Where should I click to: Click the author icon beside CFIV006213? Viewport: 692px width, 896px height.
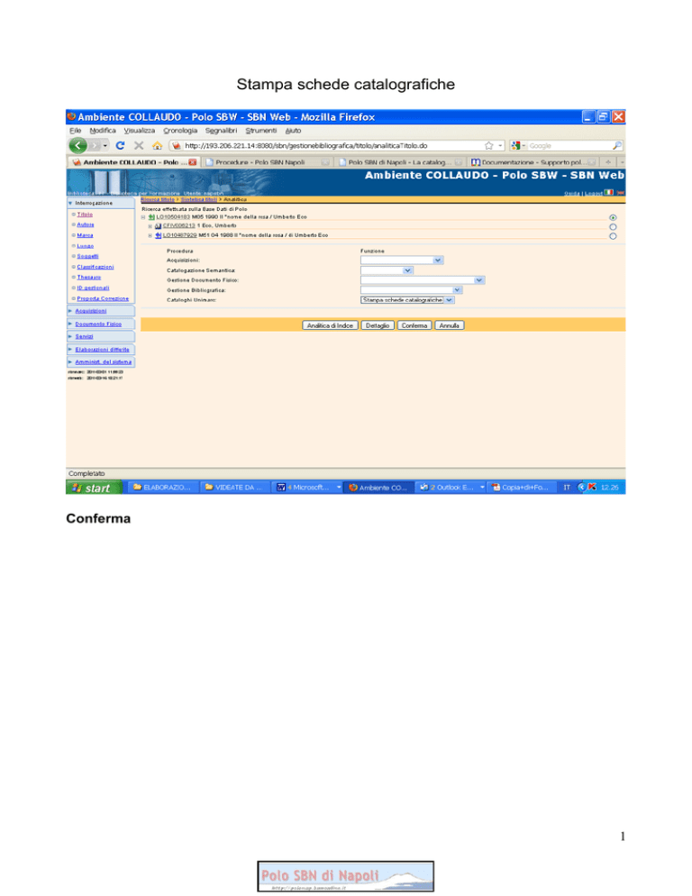[x=159, y=226]
